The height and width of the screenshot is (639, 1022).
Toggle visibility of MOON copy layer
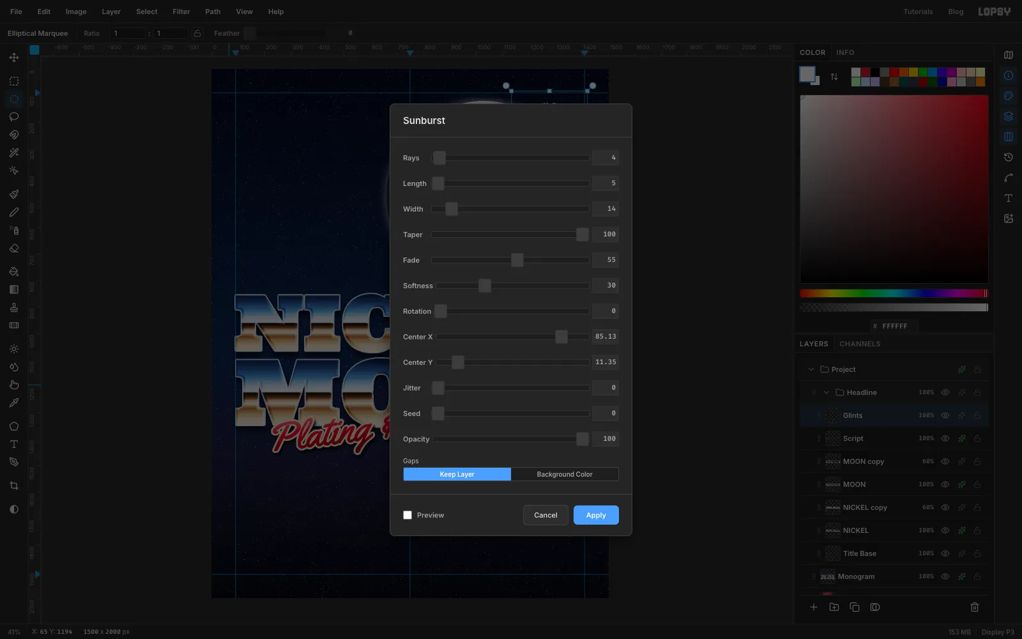pos(945,461)
